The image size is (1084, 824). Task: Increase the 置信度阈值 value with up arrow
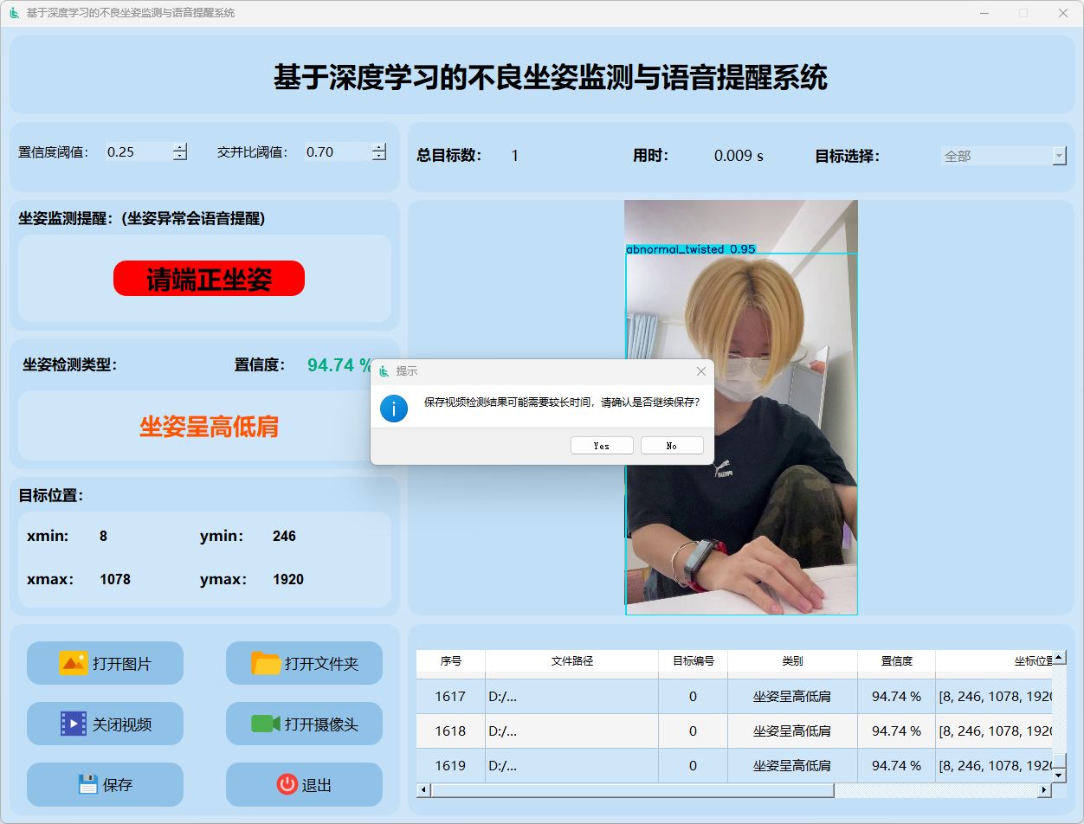tap(179, 147)
